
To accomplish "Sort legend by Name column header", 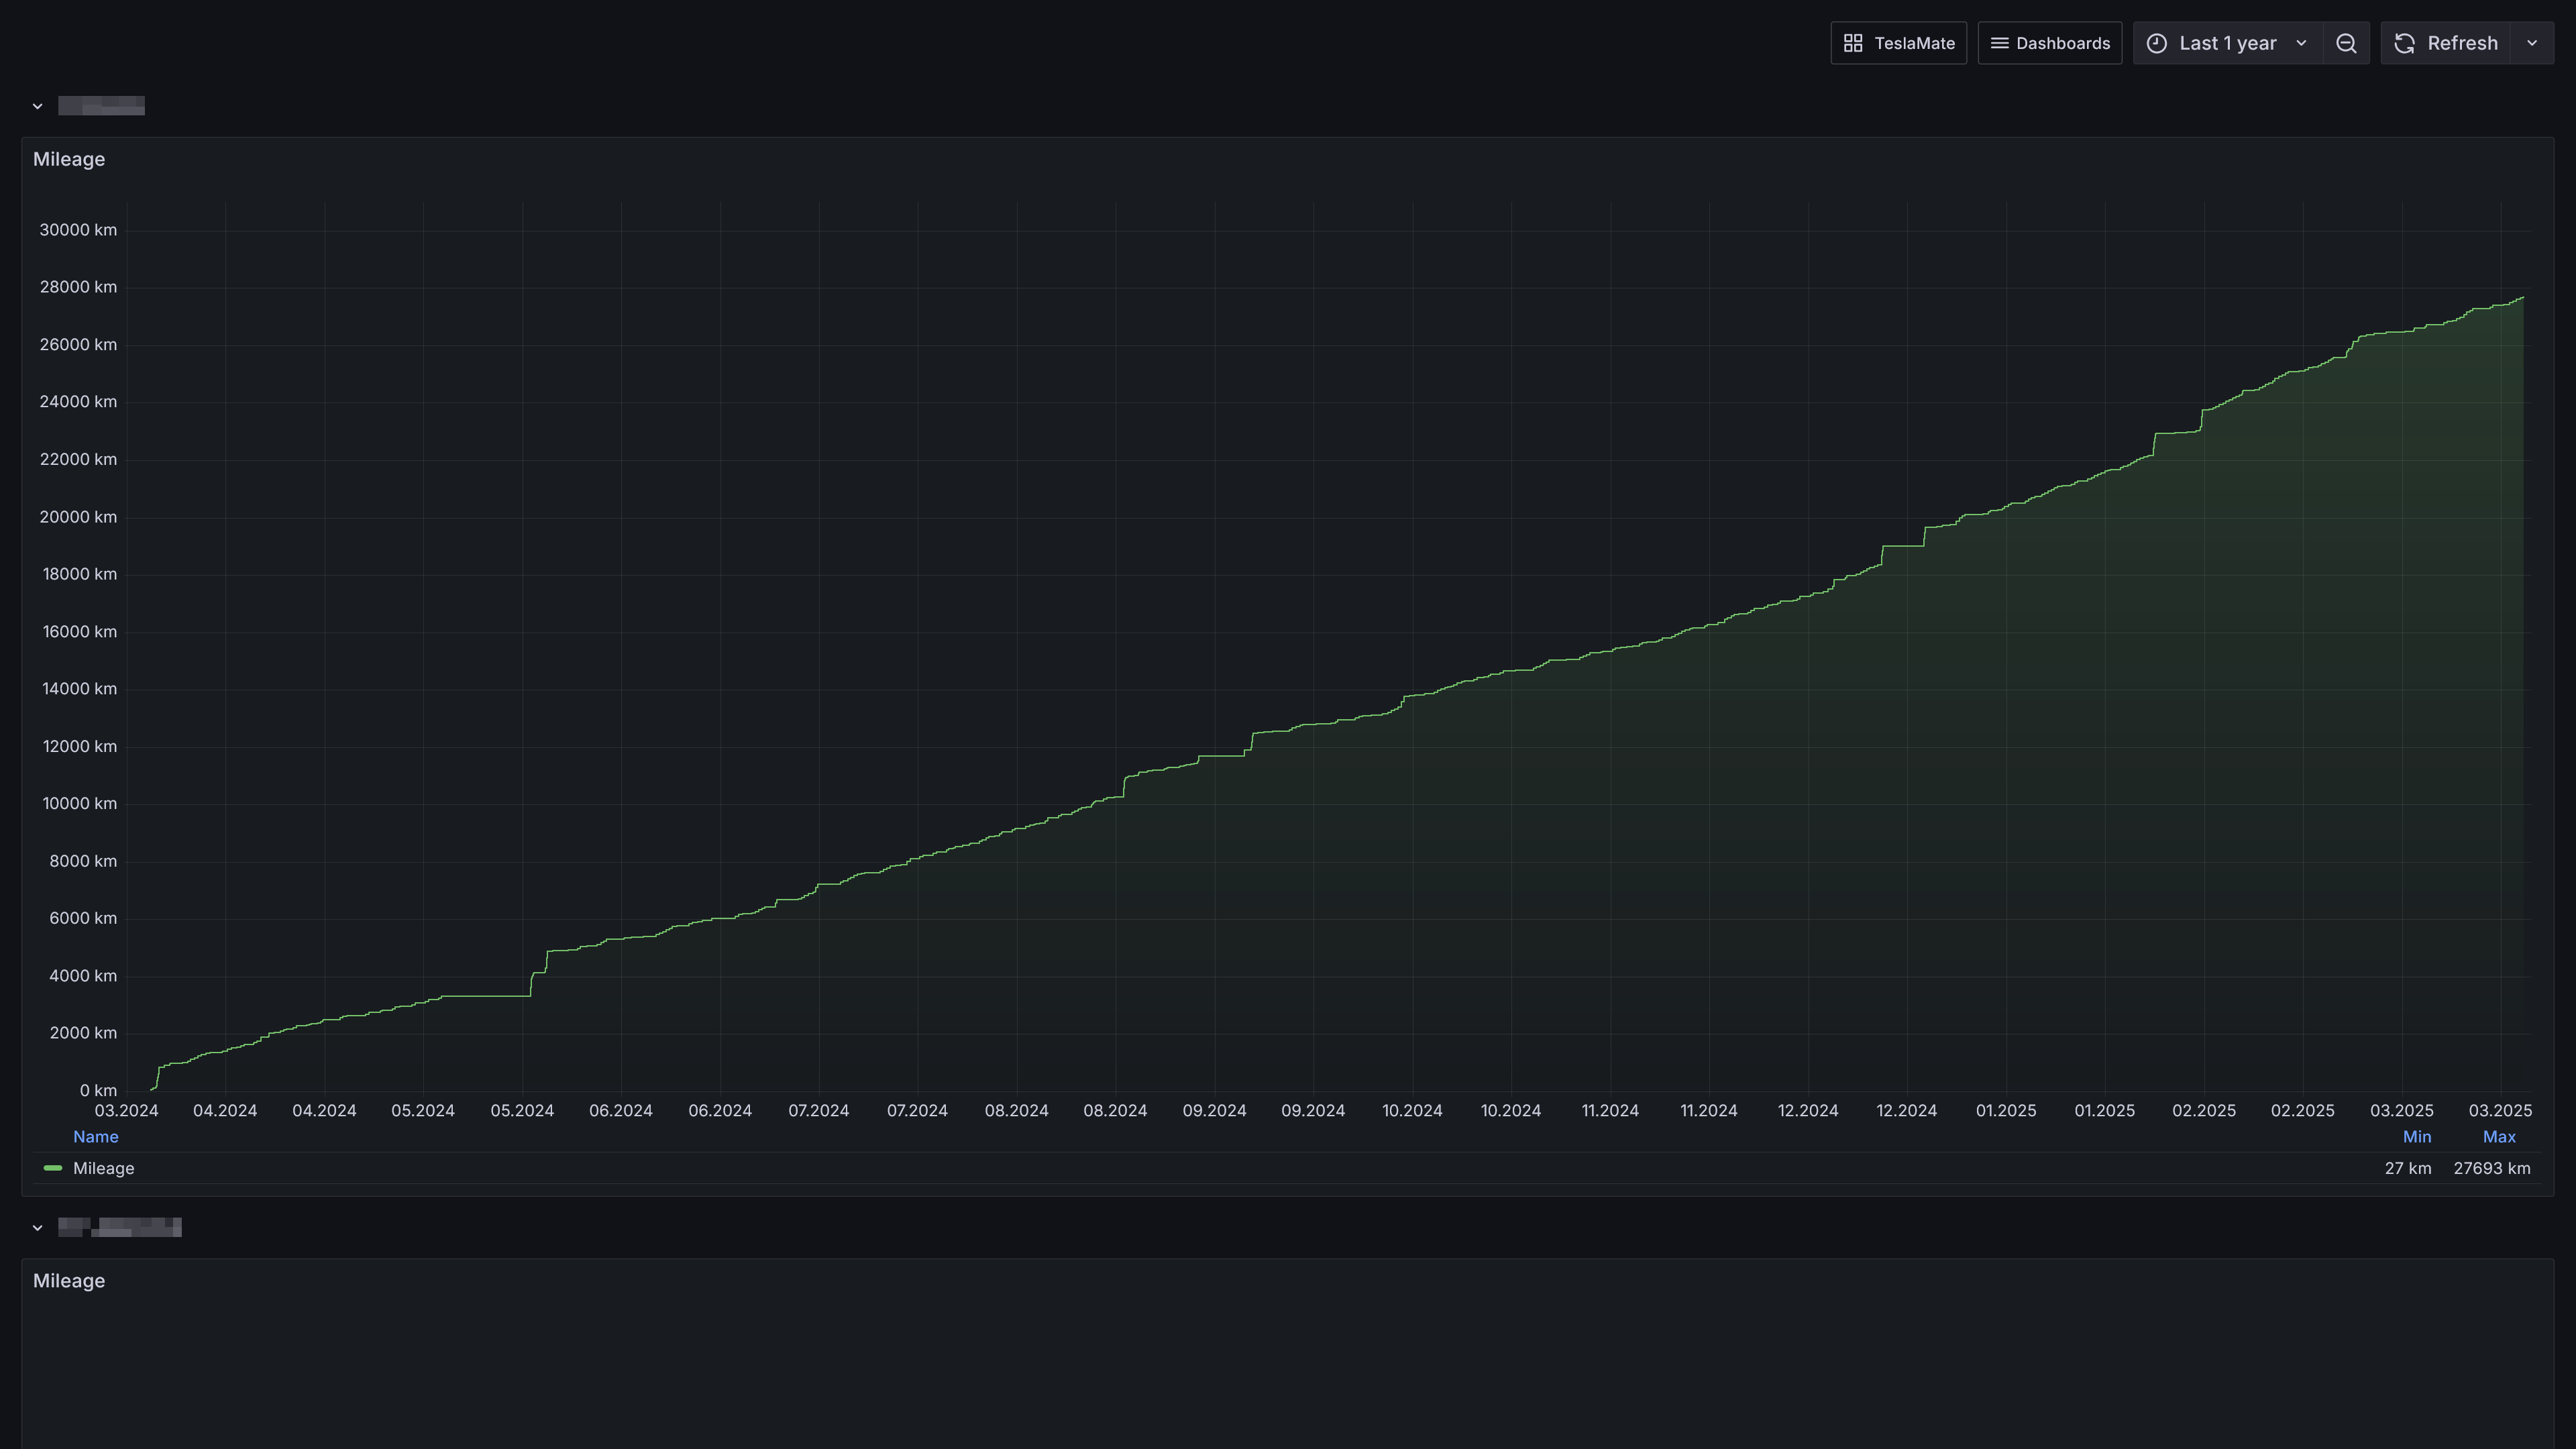I will (95, 1137).
